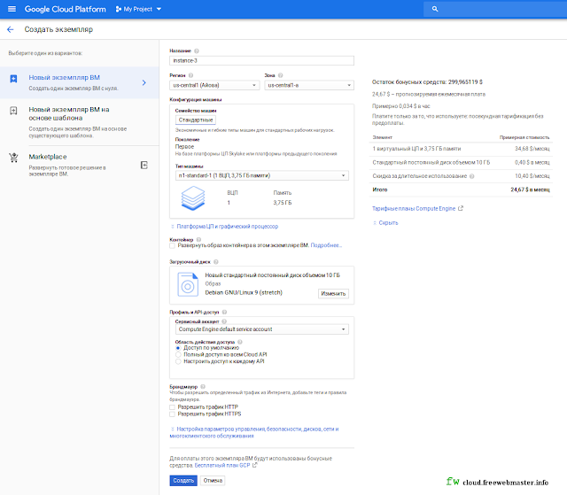567x495 pixels.
Task: Click the Google Cloud Platform logo
Action: (x=65, y=9)
